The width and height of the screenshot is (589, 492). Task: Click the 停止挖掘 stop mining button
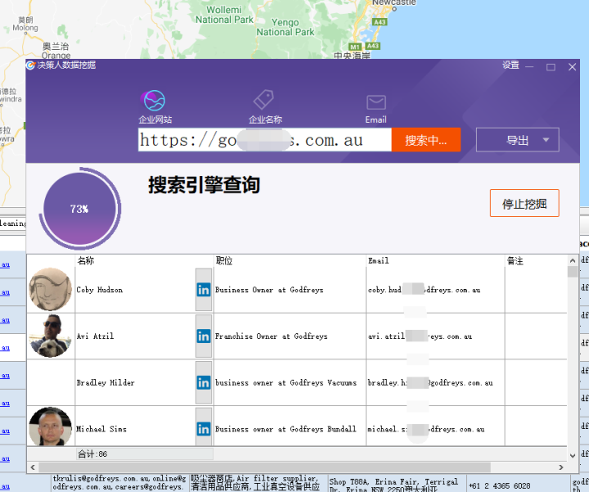pos(524,203)
